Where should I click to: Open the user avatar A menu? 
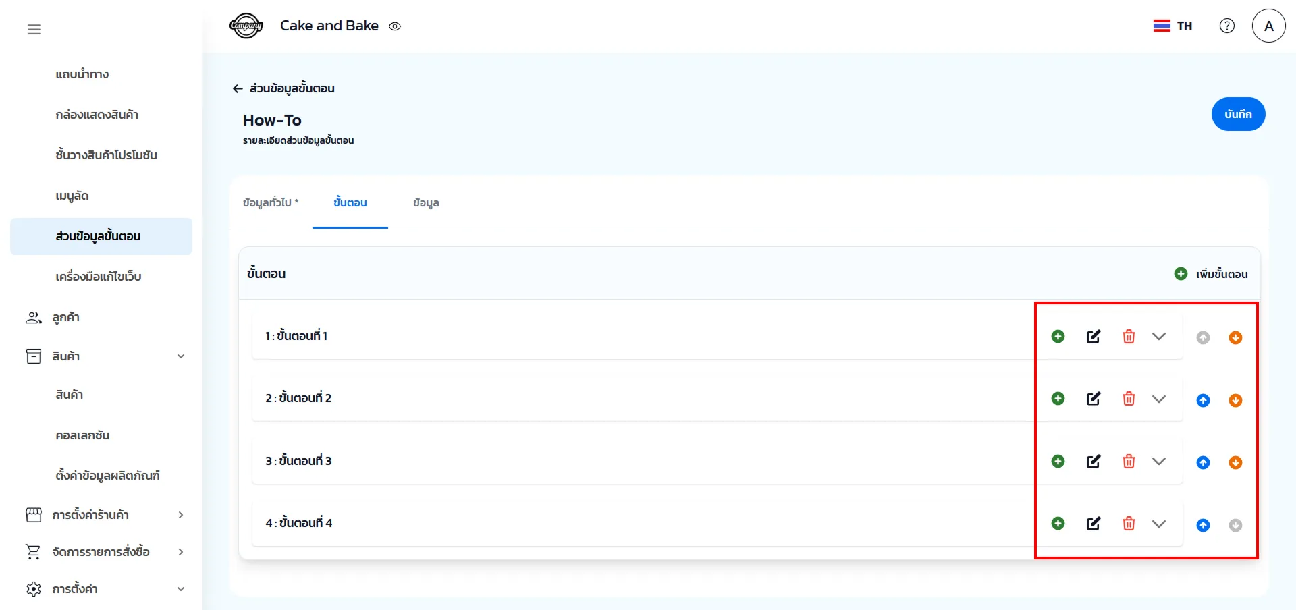coord(1268,26)
